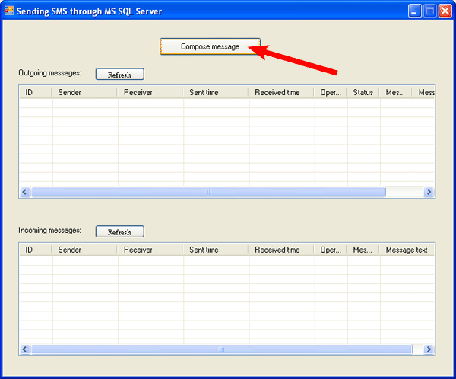Click the window title Sending SMS through MS SQL Server

pyautogui.click(x=89, y=11)
